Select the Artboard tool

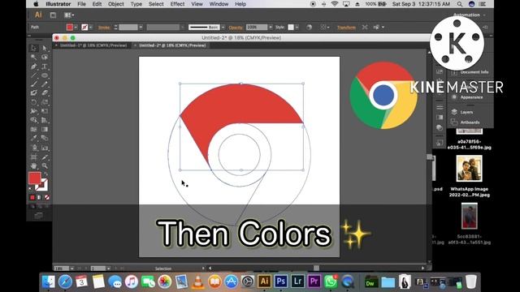[34, 157]
